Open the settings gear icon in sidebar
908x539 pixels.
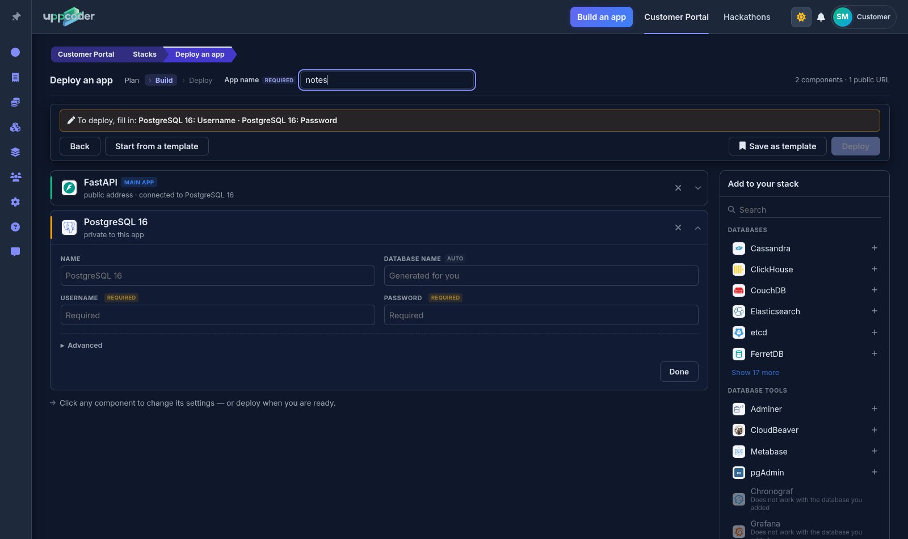point(15,202)
